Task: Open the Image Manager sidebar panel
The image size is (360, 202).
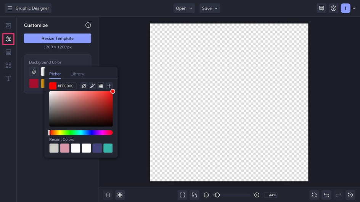Action: [8, 25]
